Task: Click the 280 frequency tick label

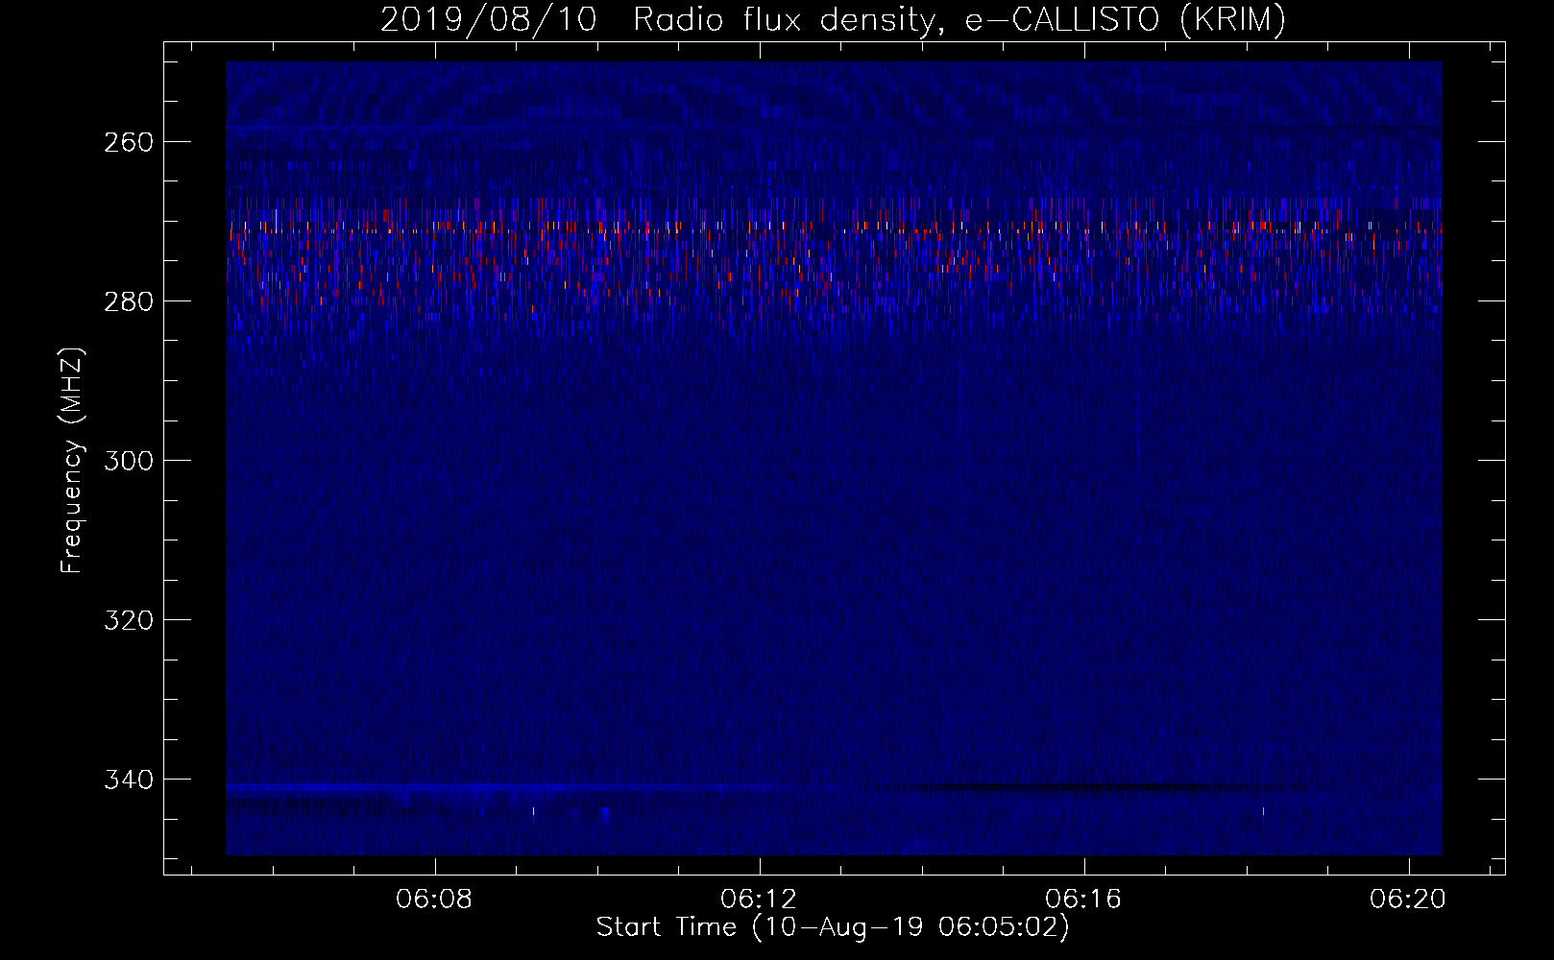Action: coord(128,301)
